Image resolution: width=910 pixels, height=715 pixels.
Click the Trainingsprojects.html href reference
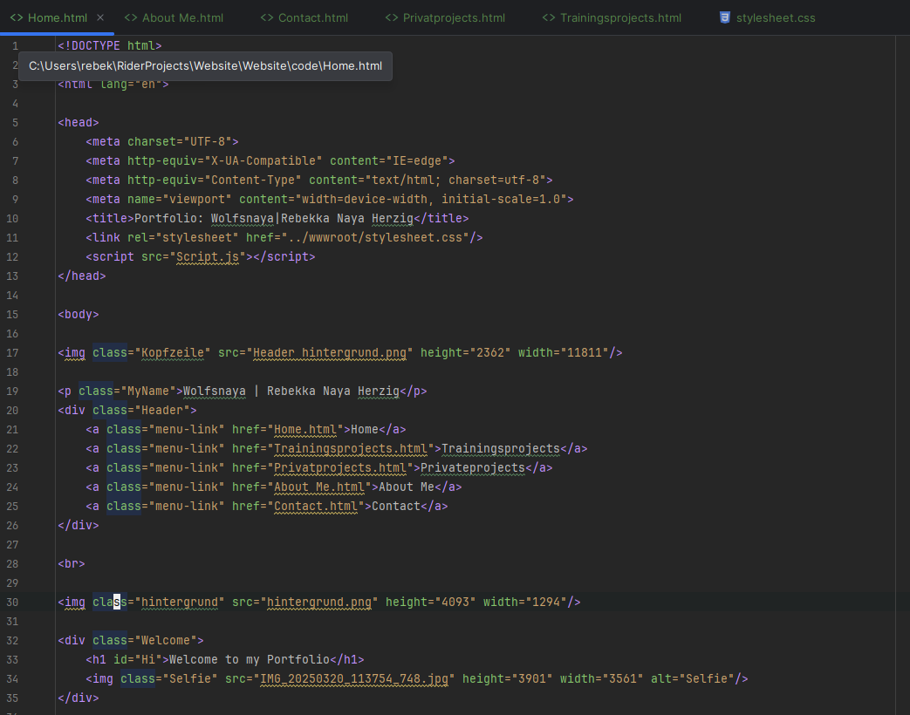pos(351,448)
